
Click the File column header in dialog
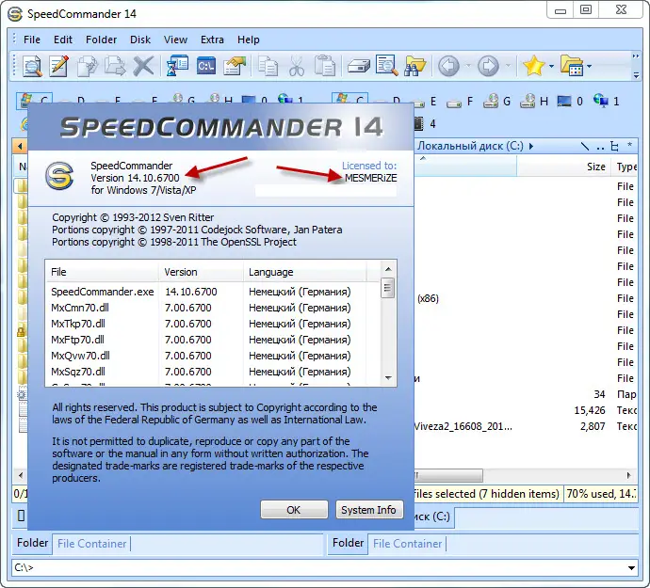[x=102, y=272]
